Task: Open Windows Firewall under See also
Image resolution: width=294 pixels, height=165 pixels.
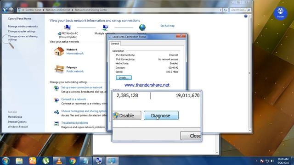Action: (x=18, y=126)
